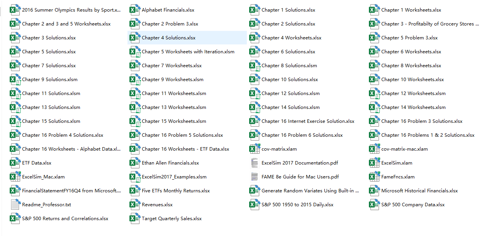Select the file name "Chapter 14 Solutions.xlsm"
Viewport: 503px width, 236px height.
coord(291,107)
